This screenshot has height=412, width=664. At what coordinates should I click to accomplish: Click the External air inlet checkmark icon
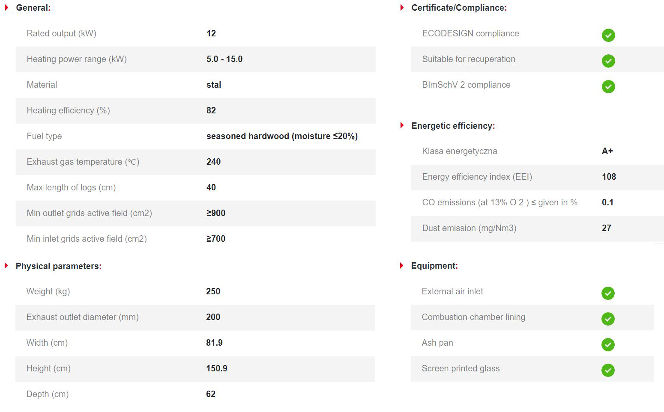point(608,293)
